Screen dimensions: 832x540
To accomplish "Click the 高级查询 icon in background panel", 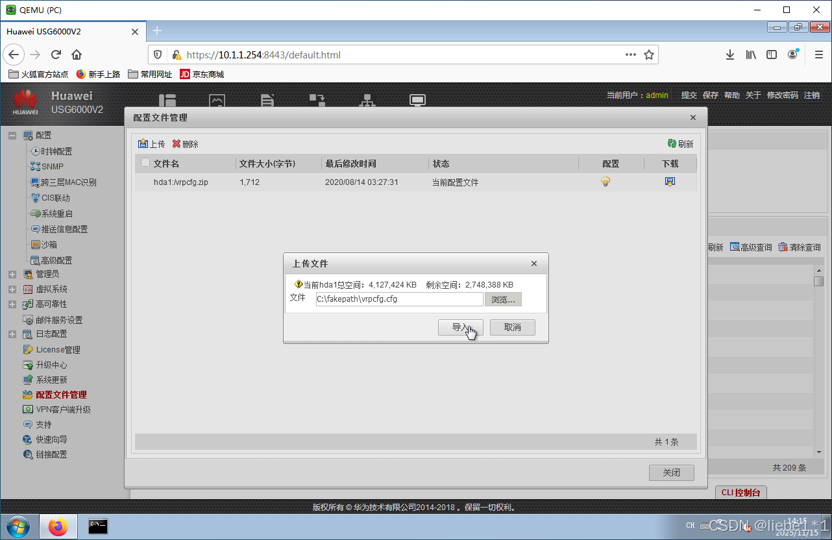I will pyautogui.click(x=735, y=247).
